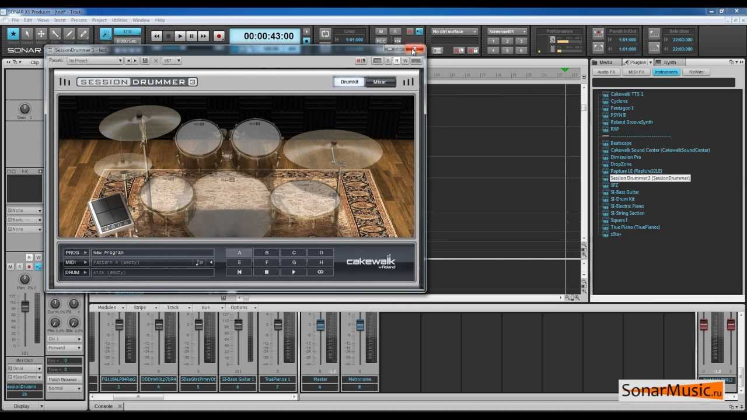The image size is (747, 420).
Task: Open the console Strips menu
Action: tap(143, 307)
